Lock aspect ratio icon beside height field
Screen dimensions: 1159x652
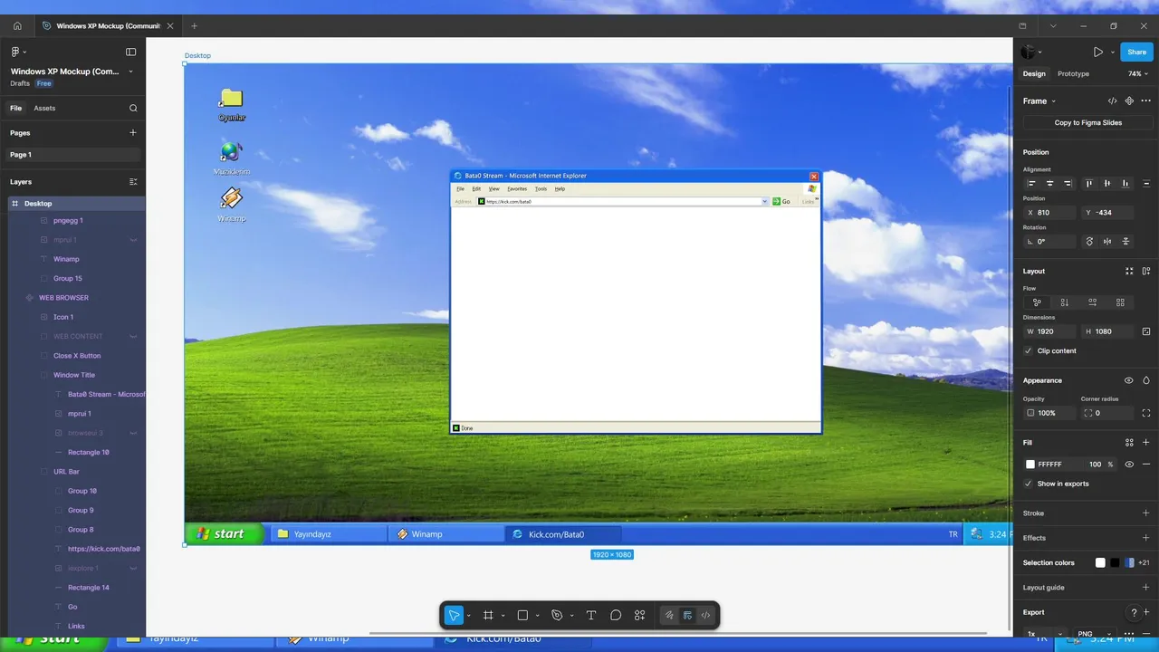[x=1146, y=331]
